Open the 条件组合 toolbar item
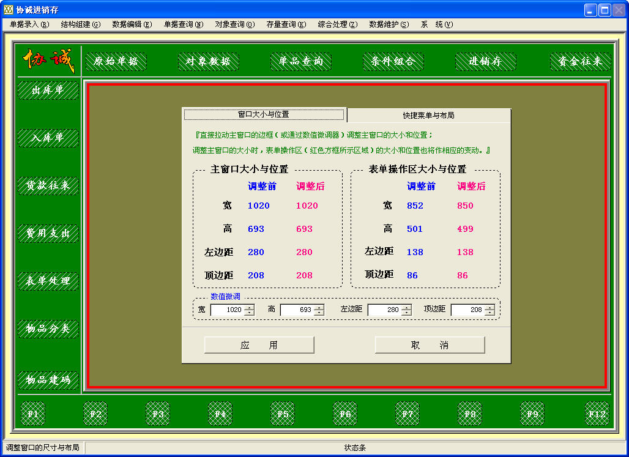This screenshot has height=457, width=629. (x=393, y=61)
